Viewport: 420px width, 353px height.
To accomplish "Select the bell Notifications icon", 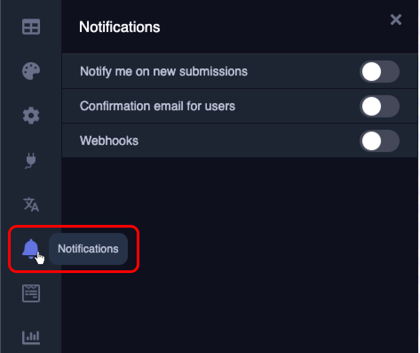I will 31,249.
